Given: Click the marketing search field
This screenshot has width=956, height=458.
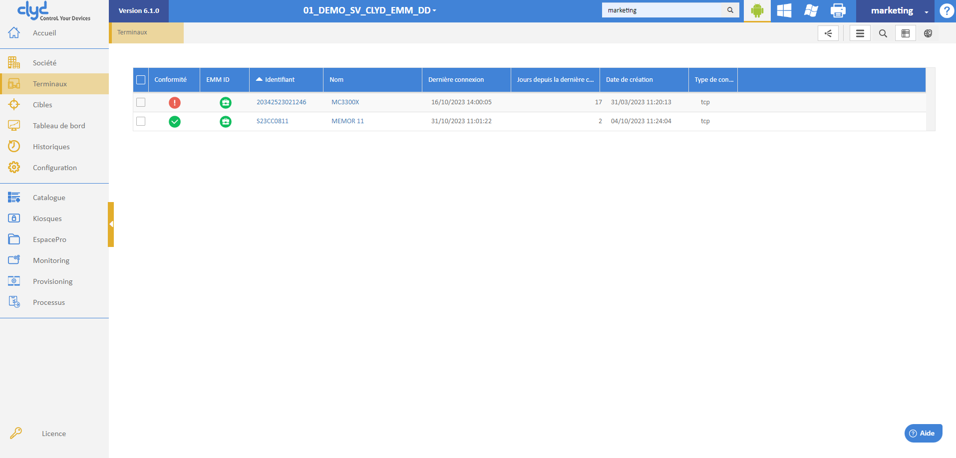Looking at the screenshot, I should coord(662,10).
